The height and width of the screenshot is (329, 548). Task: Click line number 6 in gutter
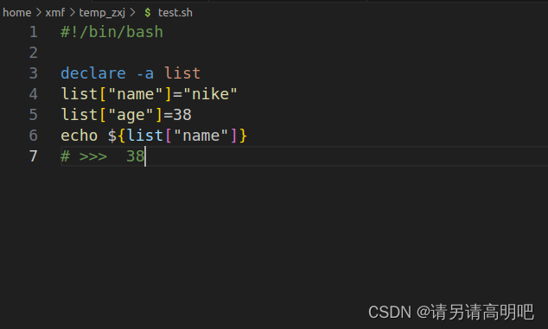(x=33, y=136)
